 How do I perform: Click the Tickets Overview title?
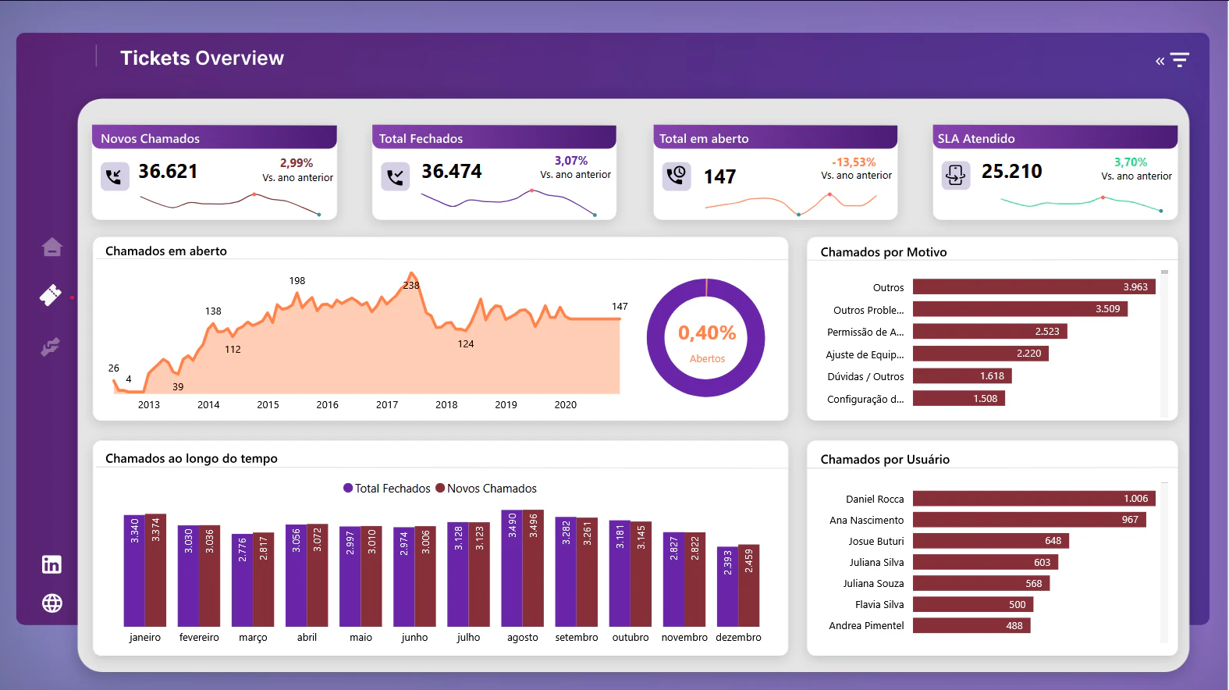click(x=202, y=59)
